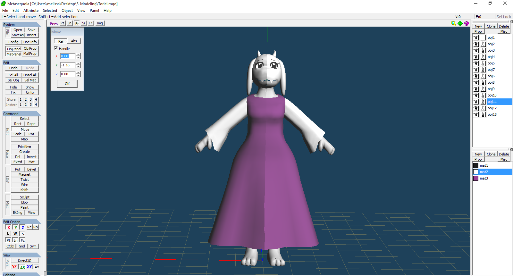The width and height of the screenshot is (513, 276).
Task: Click Clone in the object panel
Action: pos(491,26)
